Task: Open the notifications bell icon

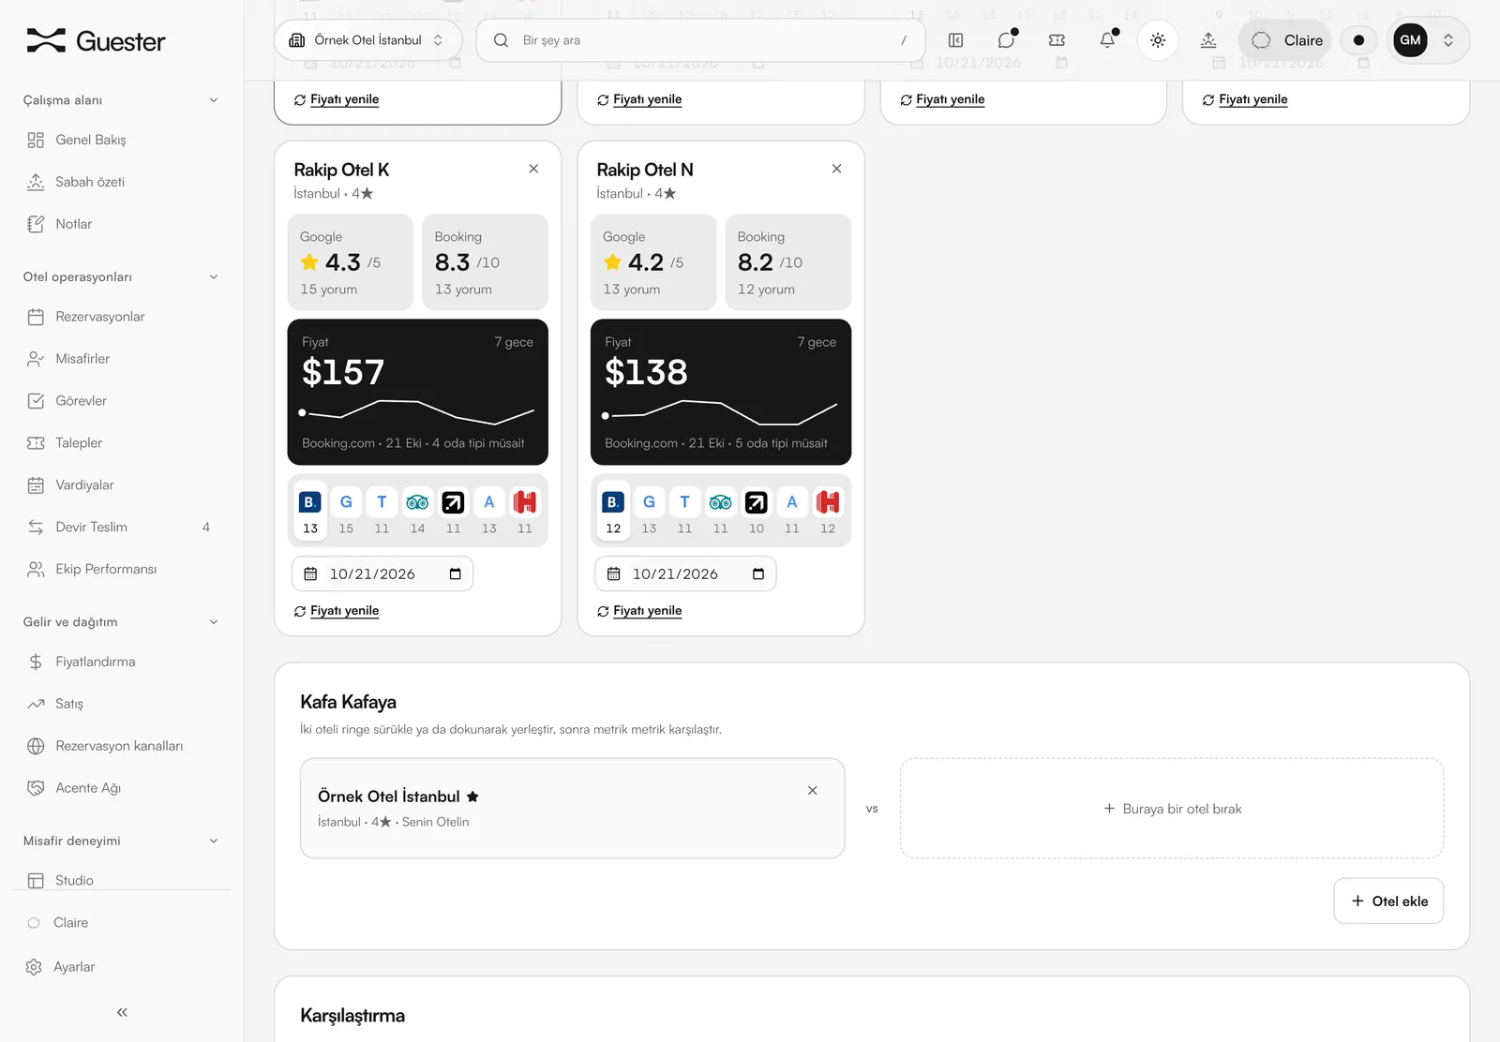Action: click(1107, 40)
